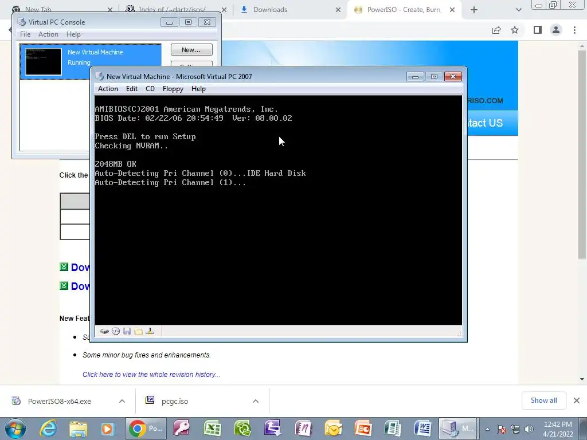Click inside the virtual machine BIOS screen

(278, 210)
